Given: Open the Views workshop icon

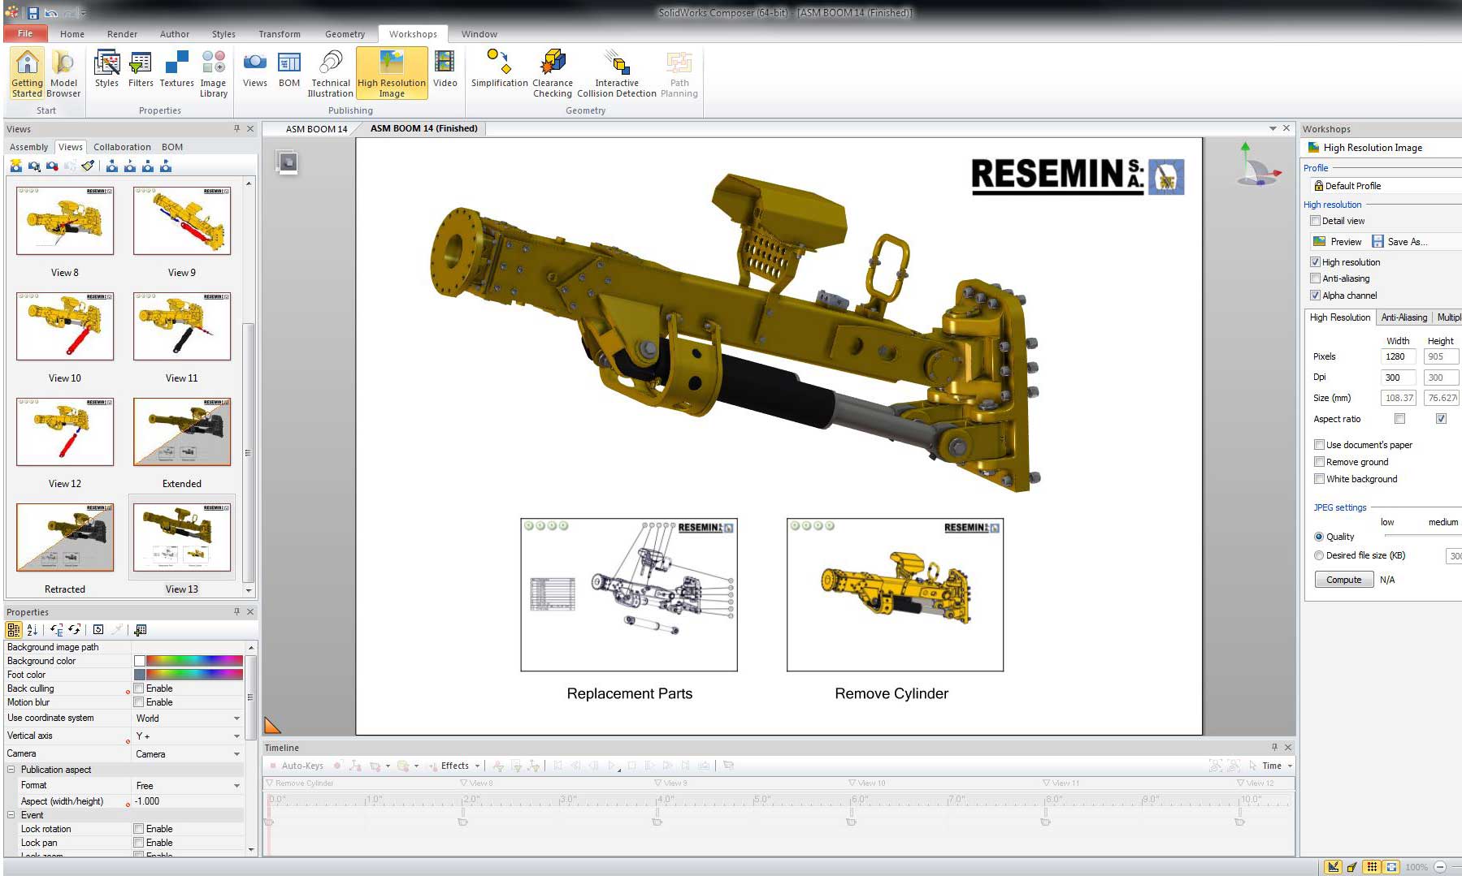Looking at the screenshot, I should pyautogui.click(x=254, y=69).
